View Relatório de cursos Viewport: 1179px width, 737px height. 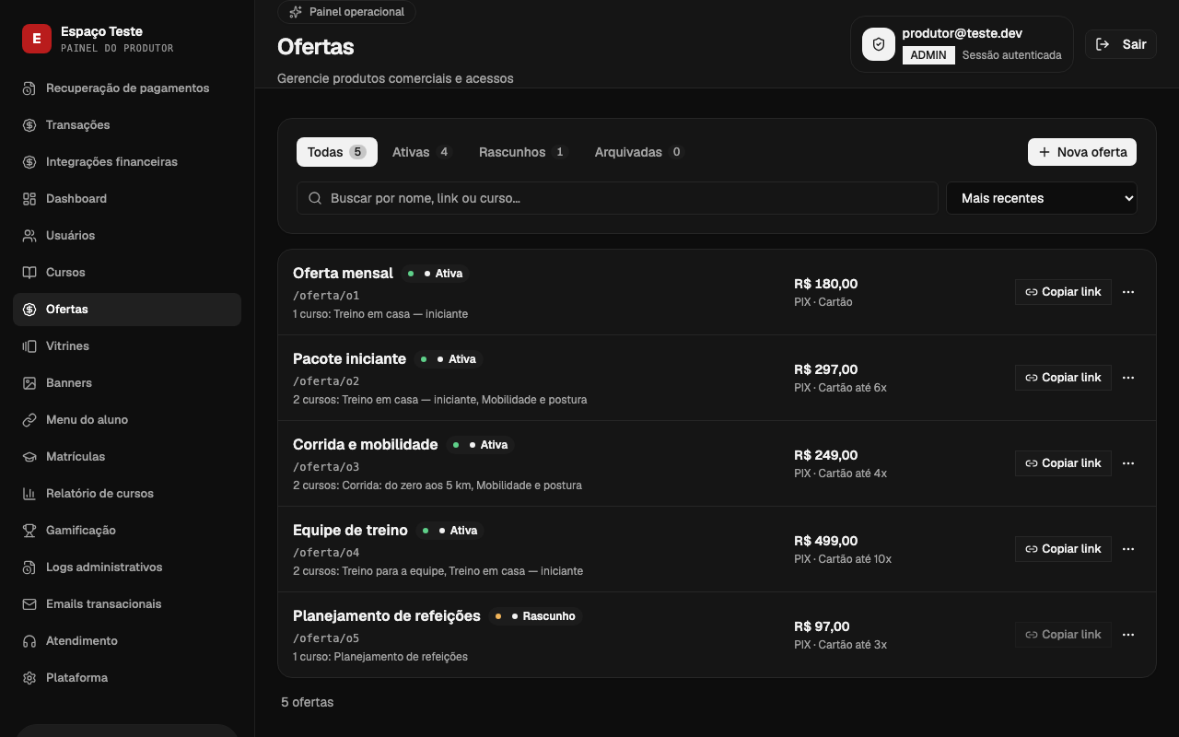(127, 494)
